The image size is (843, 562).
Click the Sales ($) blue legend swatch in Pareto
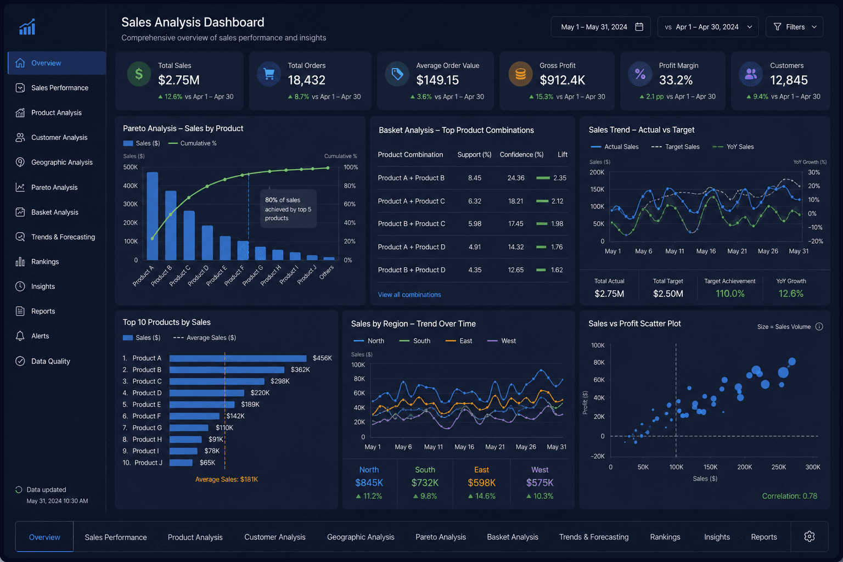click(128, 143)
